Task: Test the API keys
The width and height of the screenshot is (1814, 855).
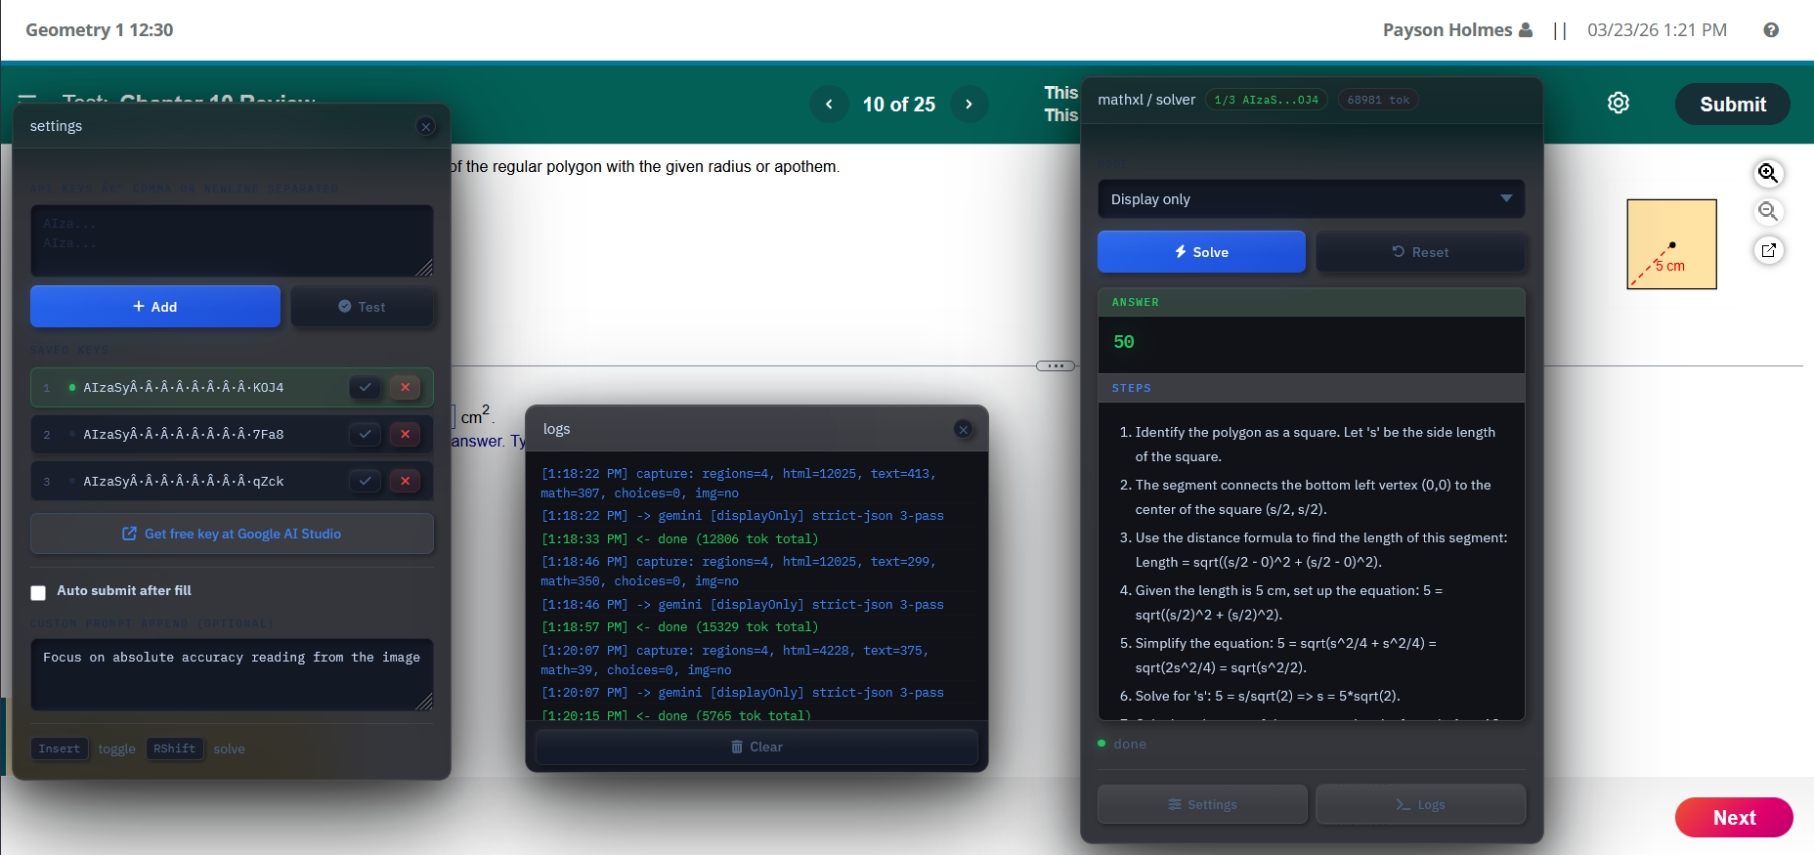Action: [362, 307]
